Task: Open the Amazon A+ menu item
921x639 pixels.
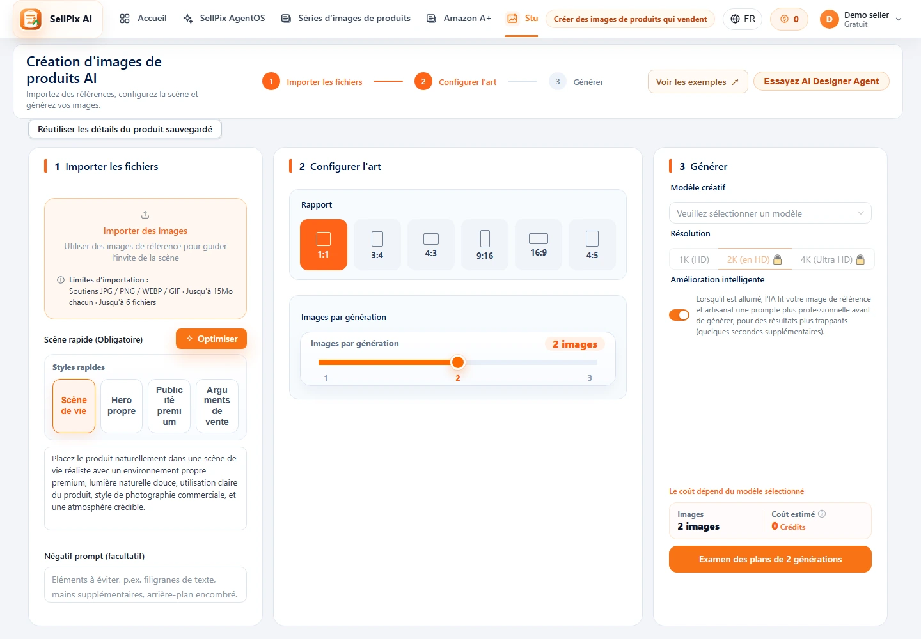Action: [x=459, y=19]
